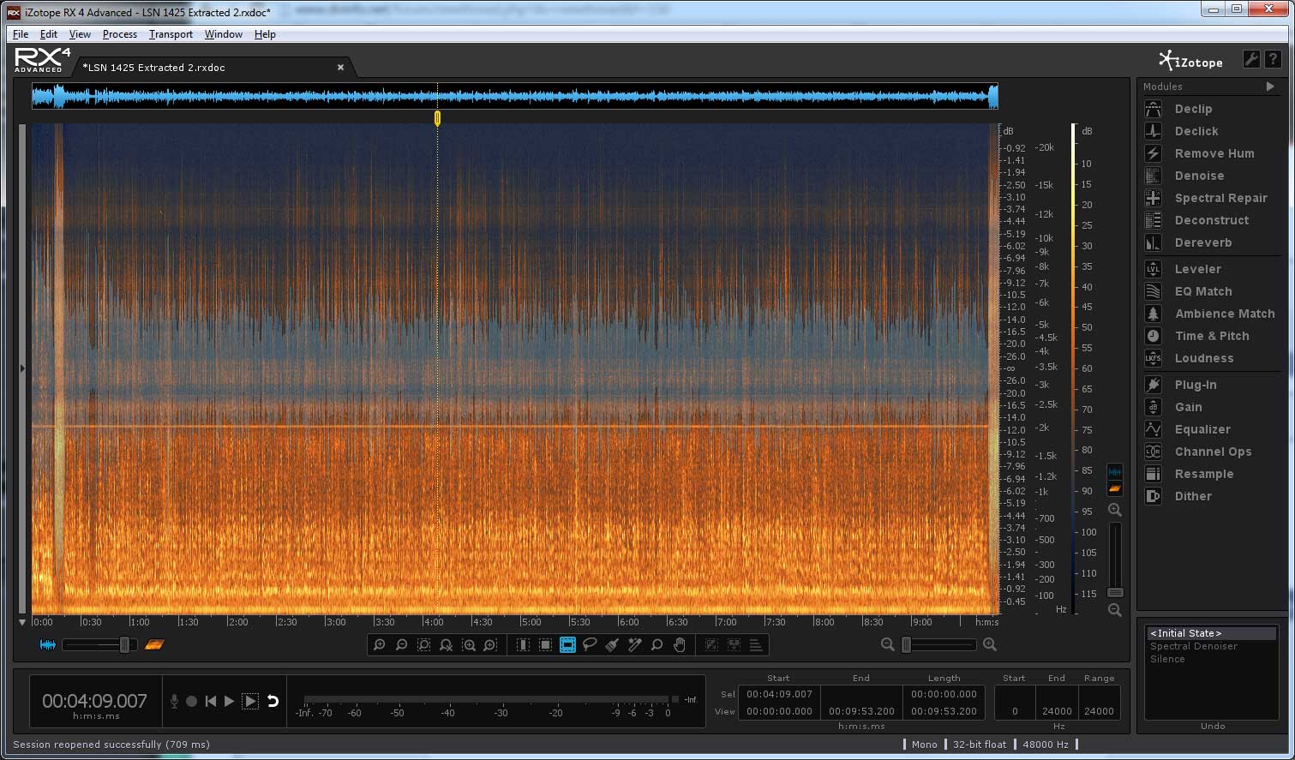Viewport: 1295px width, 760px height.
Task: Open the Resample module
Action: point(1203,474)
